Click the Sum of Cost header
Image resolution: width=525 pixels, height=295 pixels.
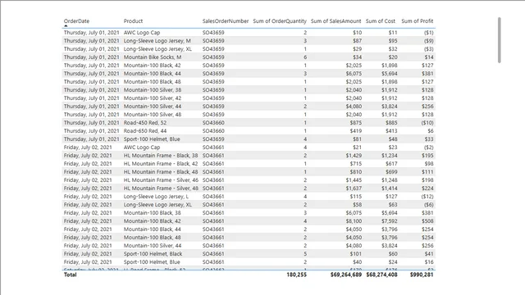coord(381,21)
